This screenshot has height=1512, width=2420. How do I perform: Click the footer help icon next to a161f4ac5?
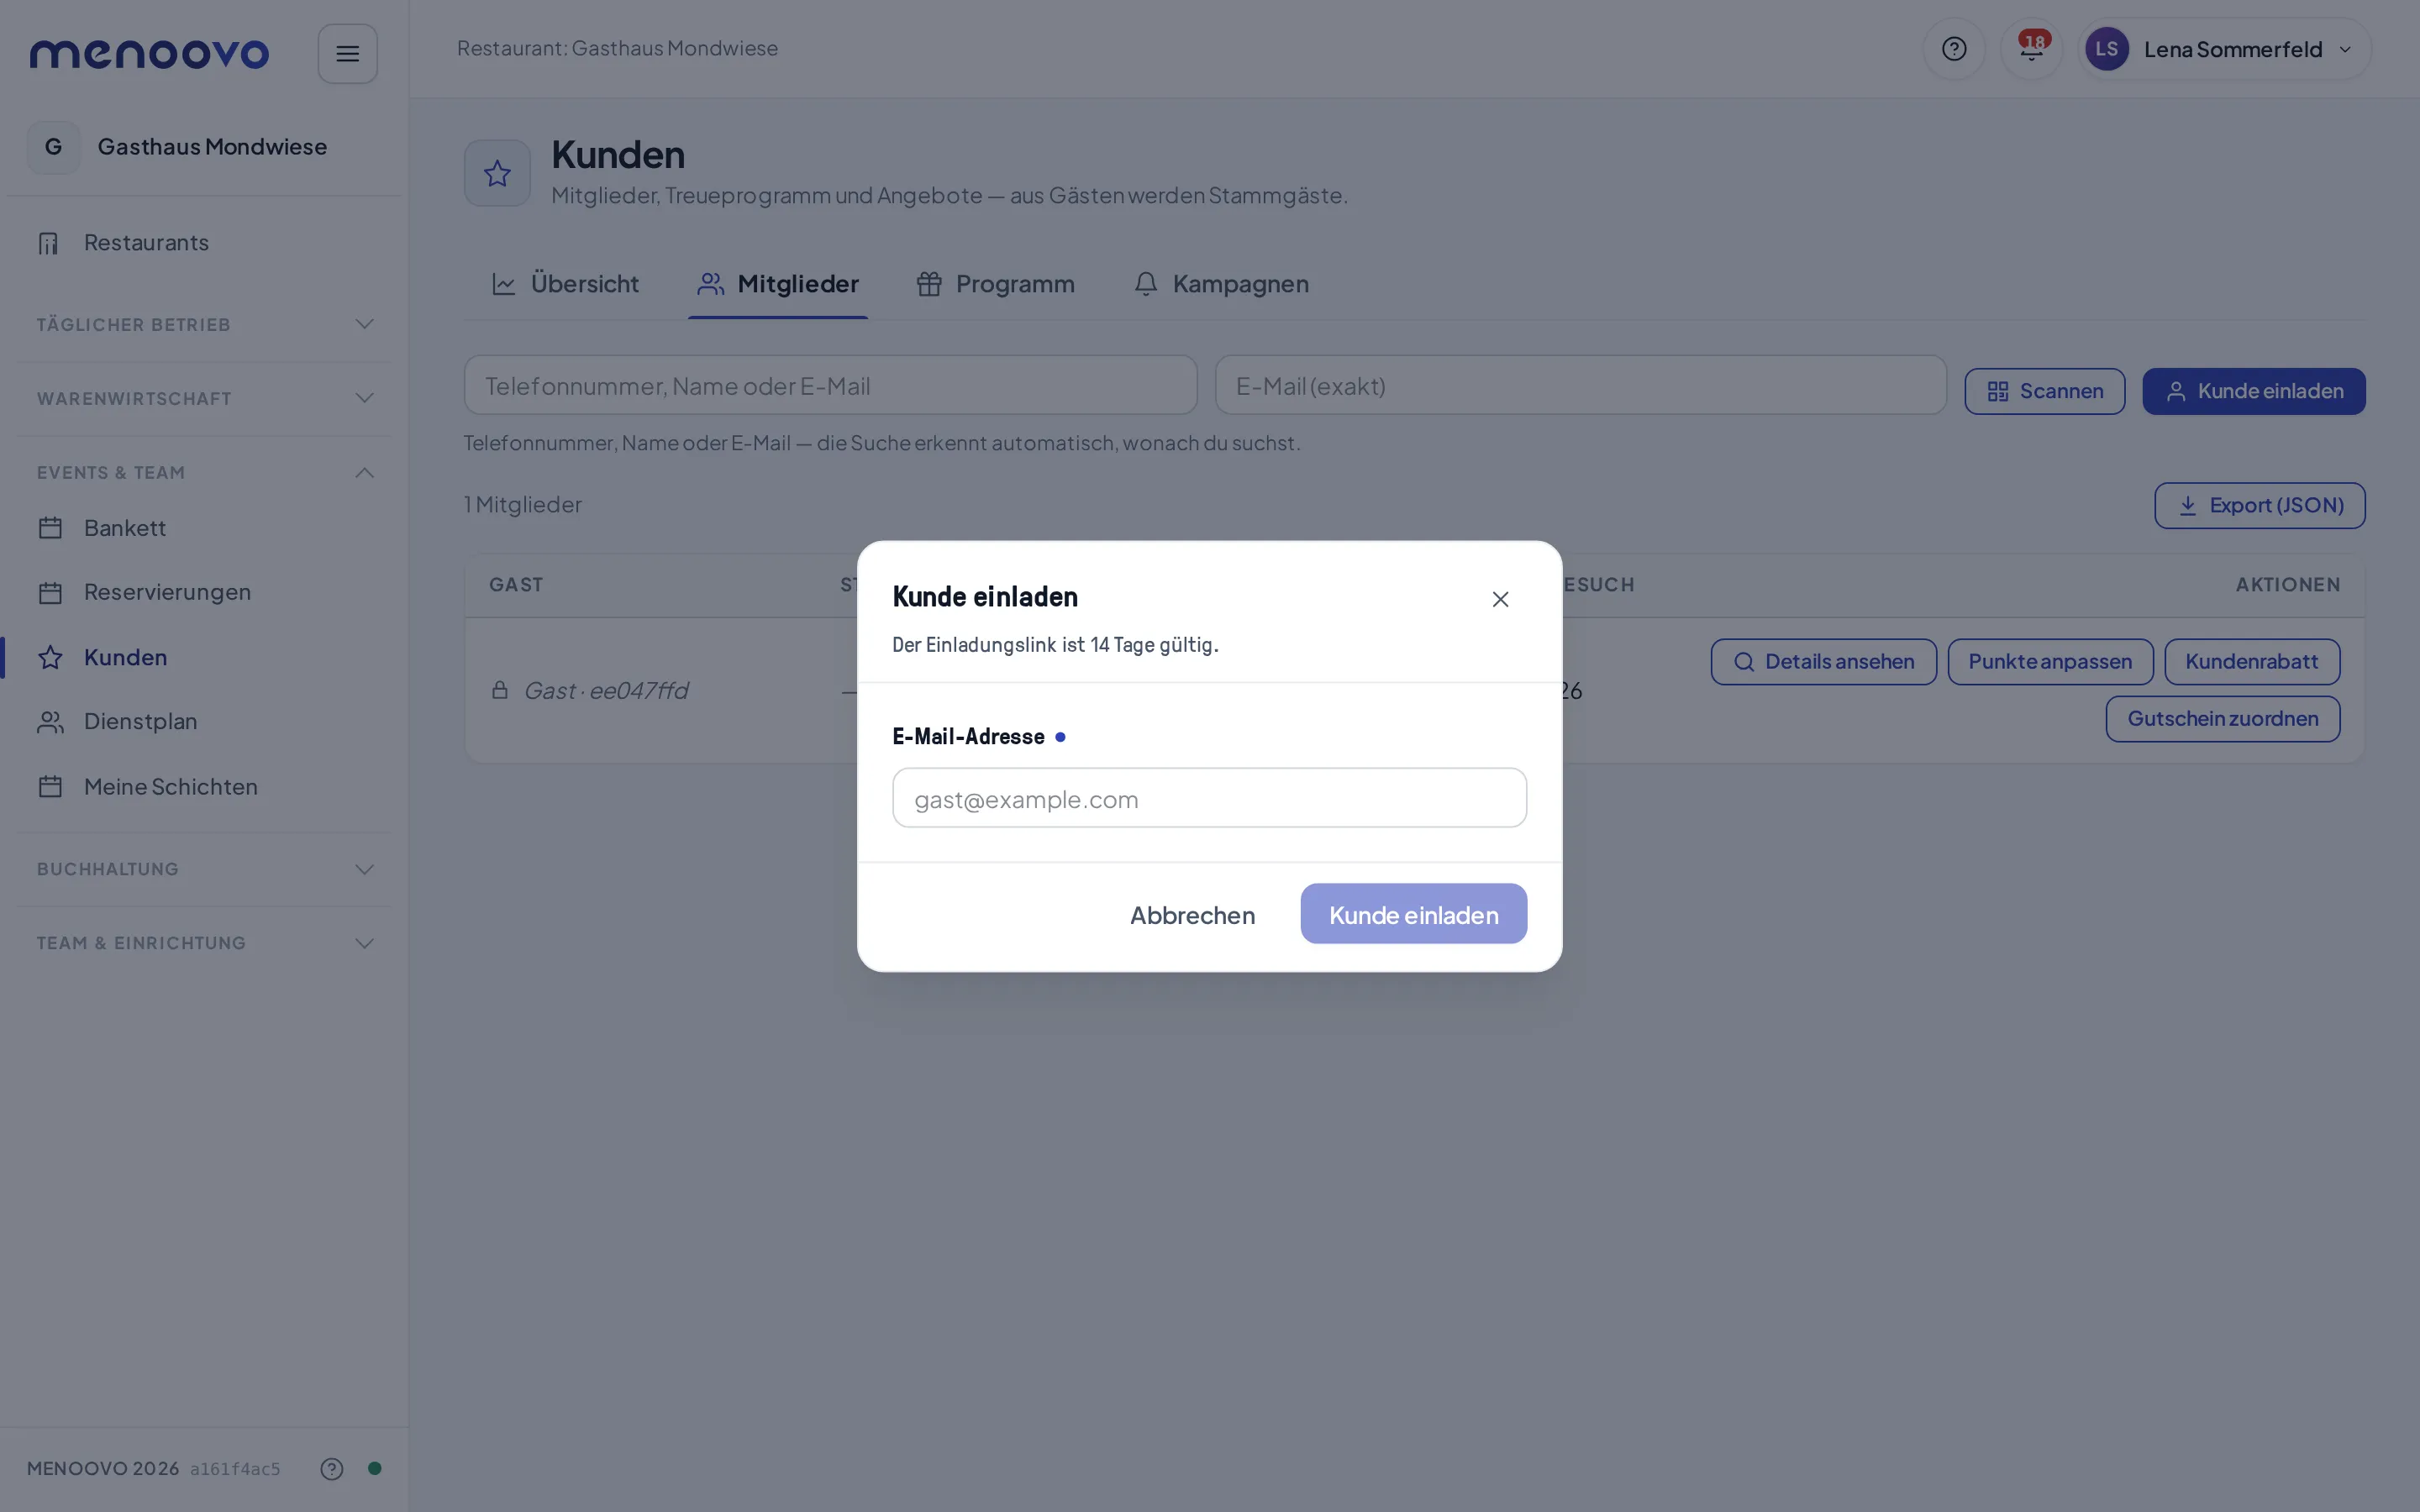(x=332, y=1469)
